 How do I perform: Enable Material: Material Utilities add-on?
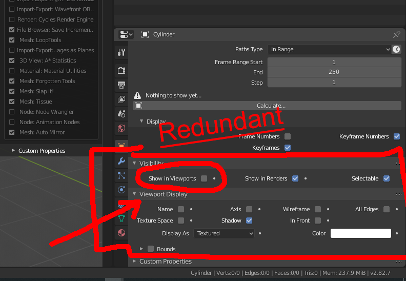point(12,71)
